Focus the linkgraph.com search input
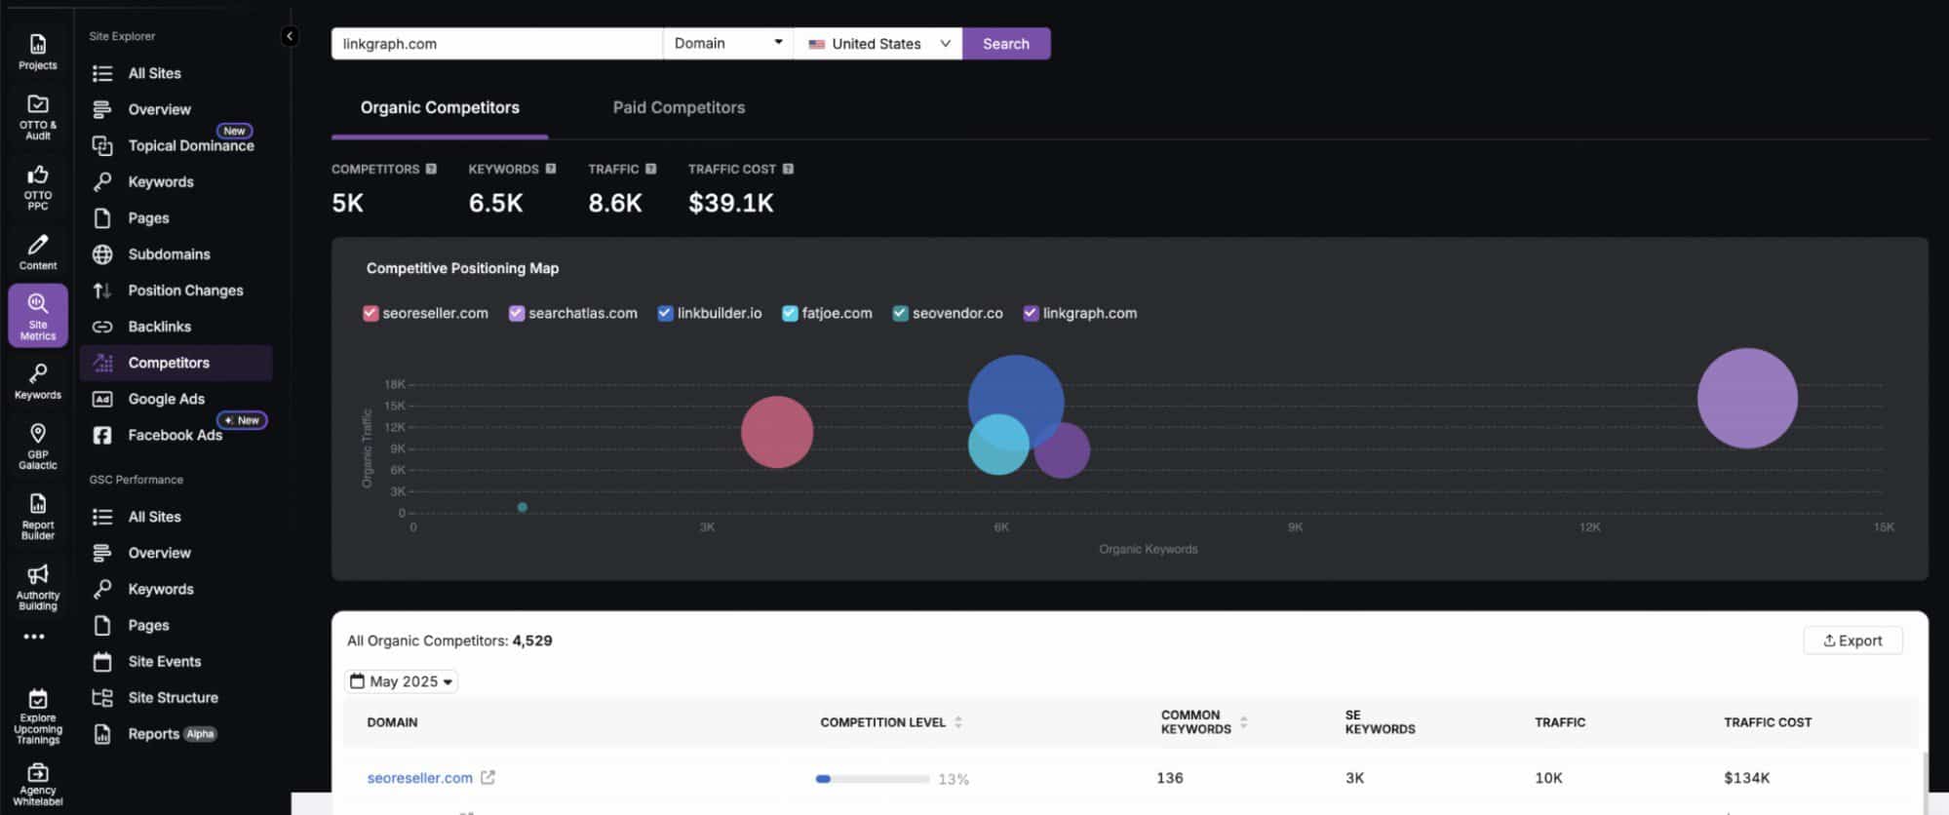This screenshot has height=815, width=1949. click(x=497, y=44)
